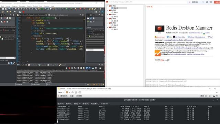
Task: Select contextLoads() test entry in JUnit tree
Action: (8, 39)
